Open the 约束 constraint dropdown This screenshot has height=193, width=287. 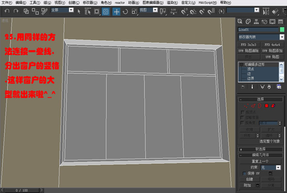point(278,168)
